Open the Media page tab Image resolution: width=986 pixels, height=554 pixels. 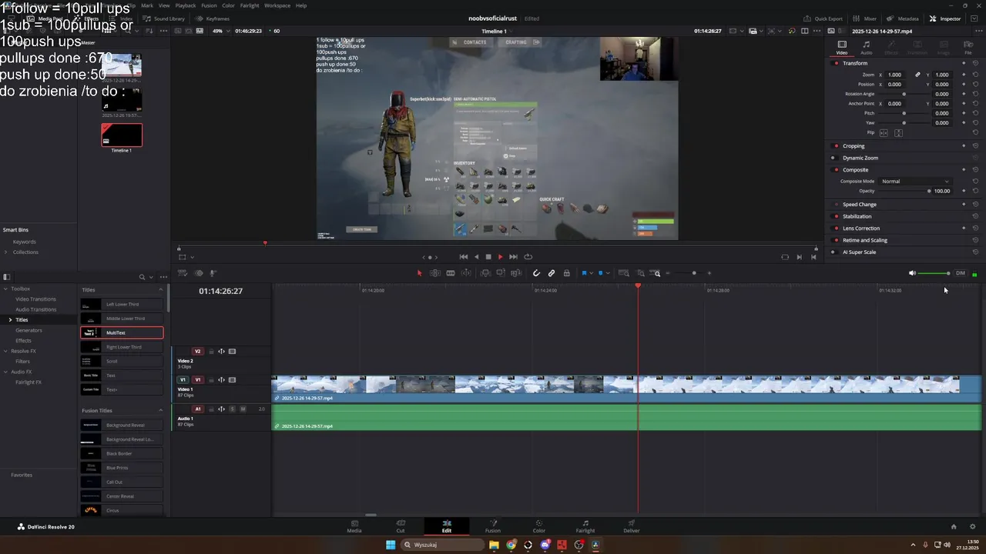click(354, 526)
